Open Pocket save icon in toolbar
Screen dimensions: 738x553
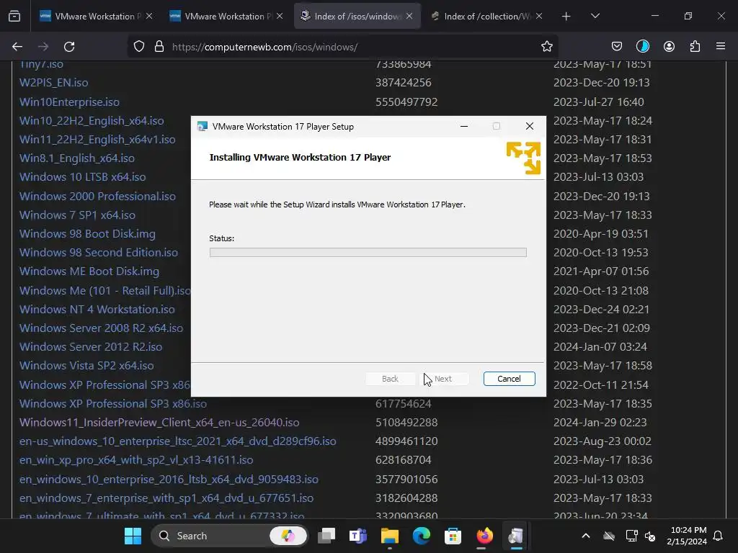click(617, 47)
